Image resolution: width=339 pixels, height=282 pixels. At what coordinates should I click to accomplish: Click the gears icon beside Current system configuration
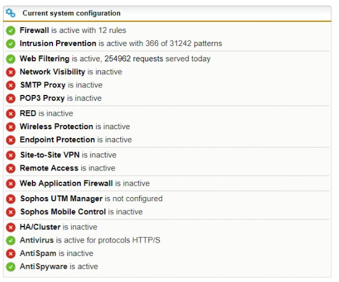tap(11, 13)
